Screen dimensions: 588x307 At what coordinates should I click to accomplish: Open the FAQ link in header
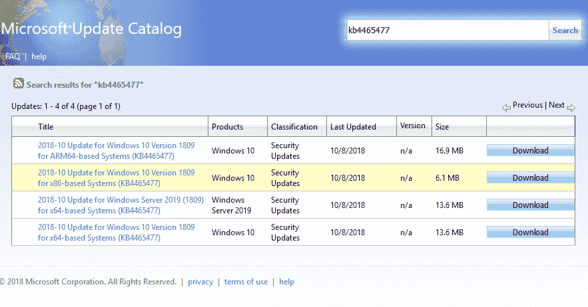click(13, 56)
